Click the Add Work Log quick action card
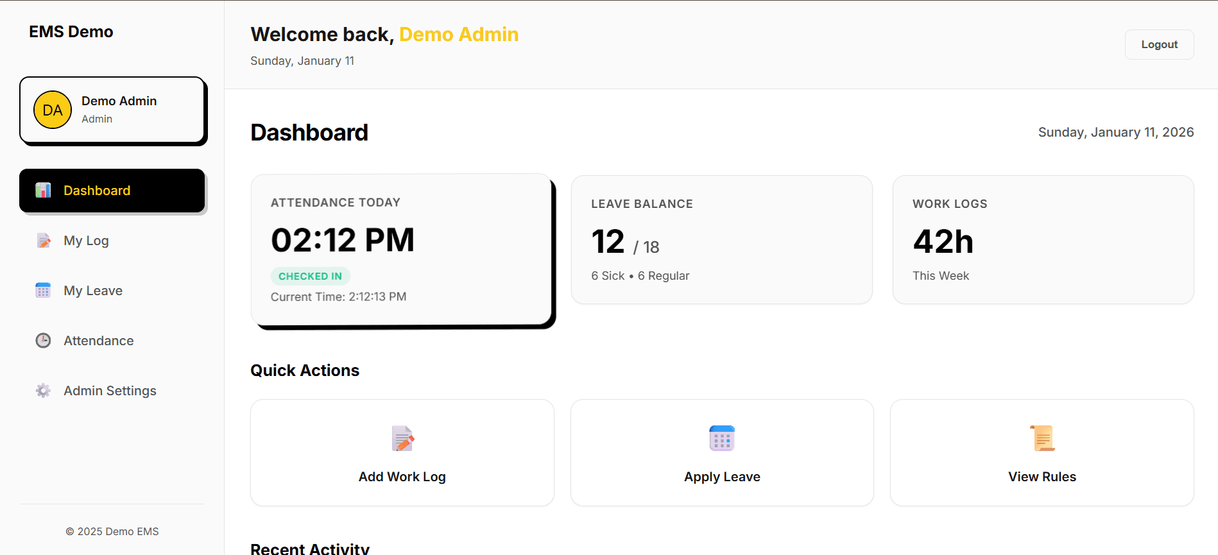The height and width of the screenshot is (555, 1218). (x=402, y=453)
